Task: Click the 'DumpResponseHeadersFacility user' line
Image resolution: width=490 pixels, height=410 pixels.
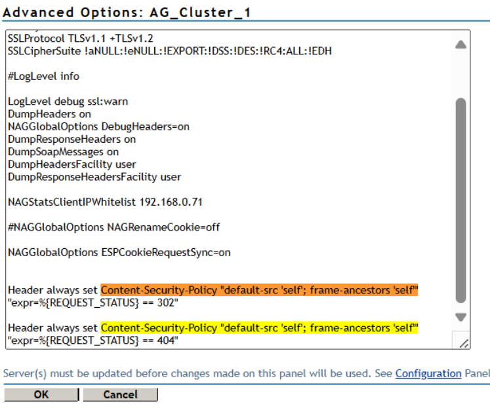Action: 94,177
